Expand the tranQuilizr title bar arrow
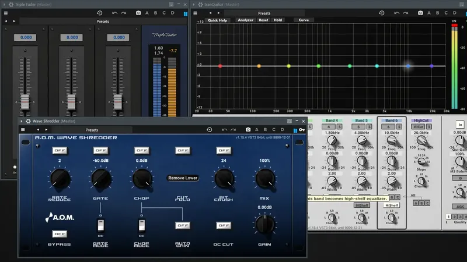 point(194,5)
